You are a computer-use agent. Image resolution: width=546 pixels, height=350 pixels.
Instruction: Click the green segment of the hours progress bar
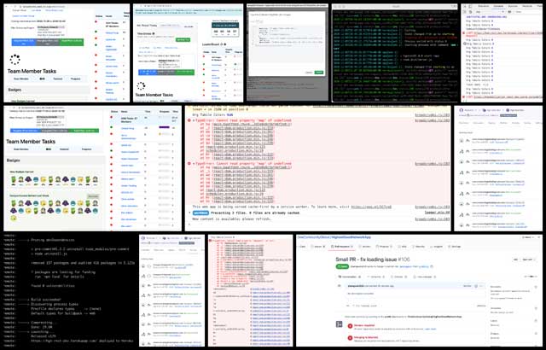point(72,42)
